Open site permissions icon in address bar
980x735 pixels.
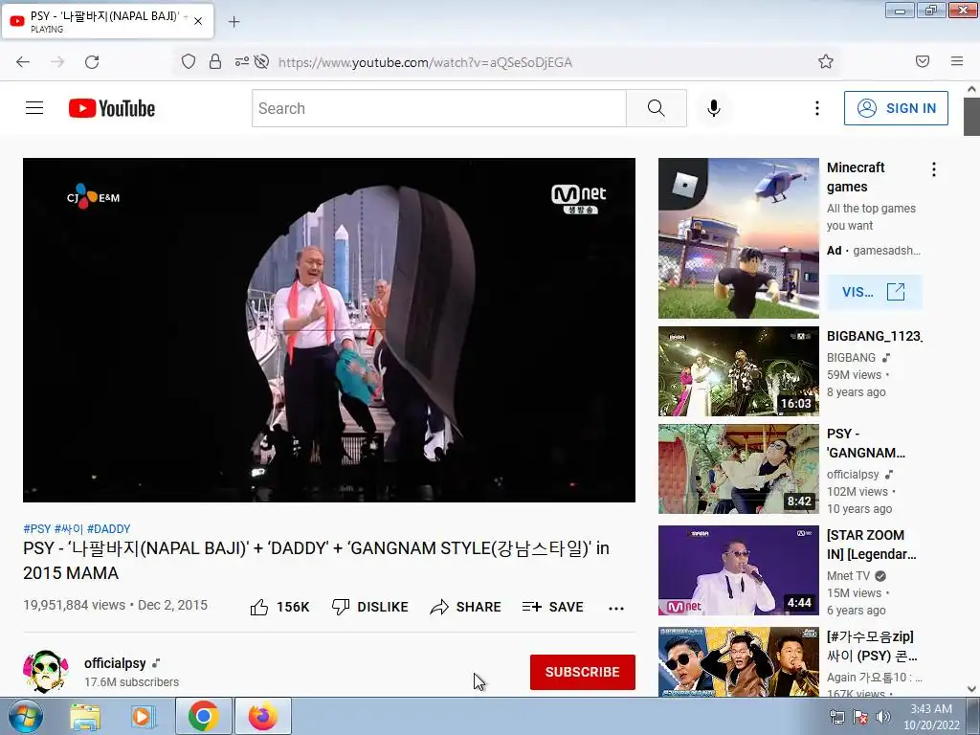[x=242, y=61]
